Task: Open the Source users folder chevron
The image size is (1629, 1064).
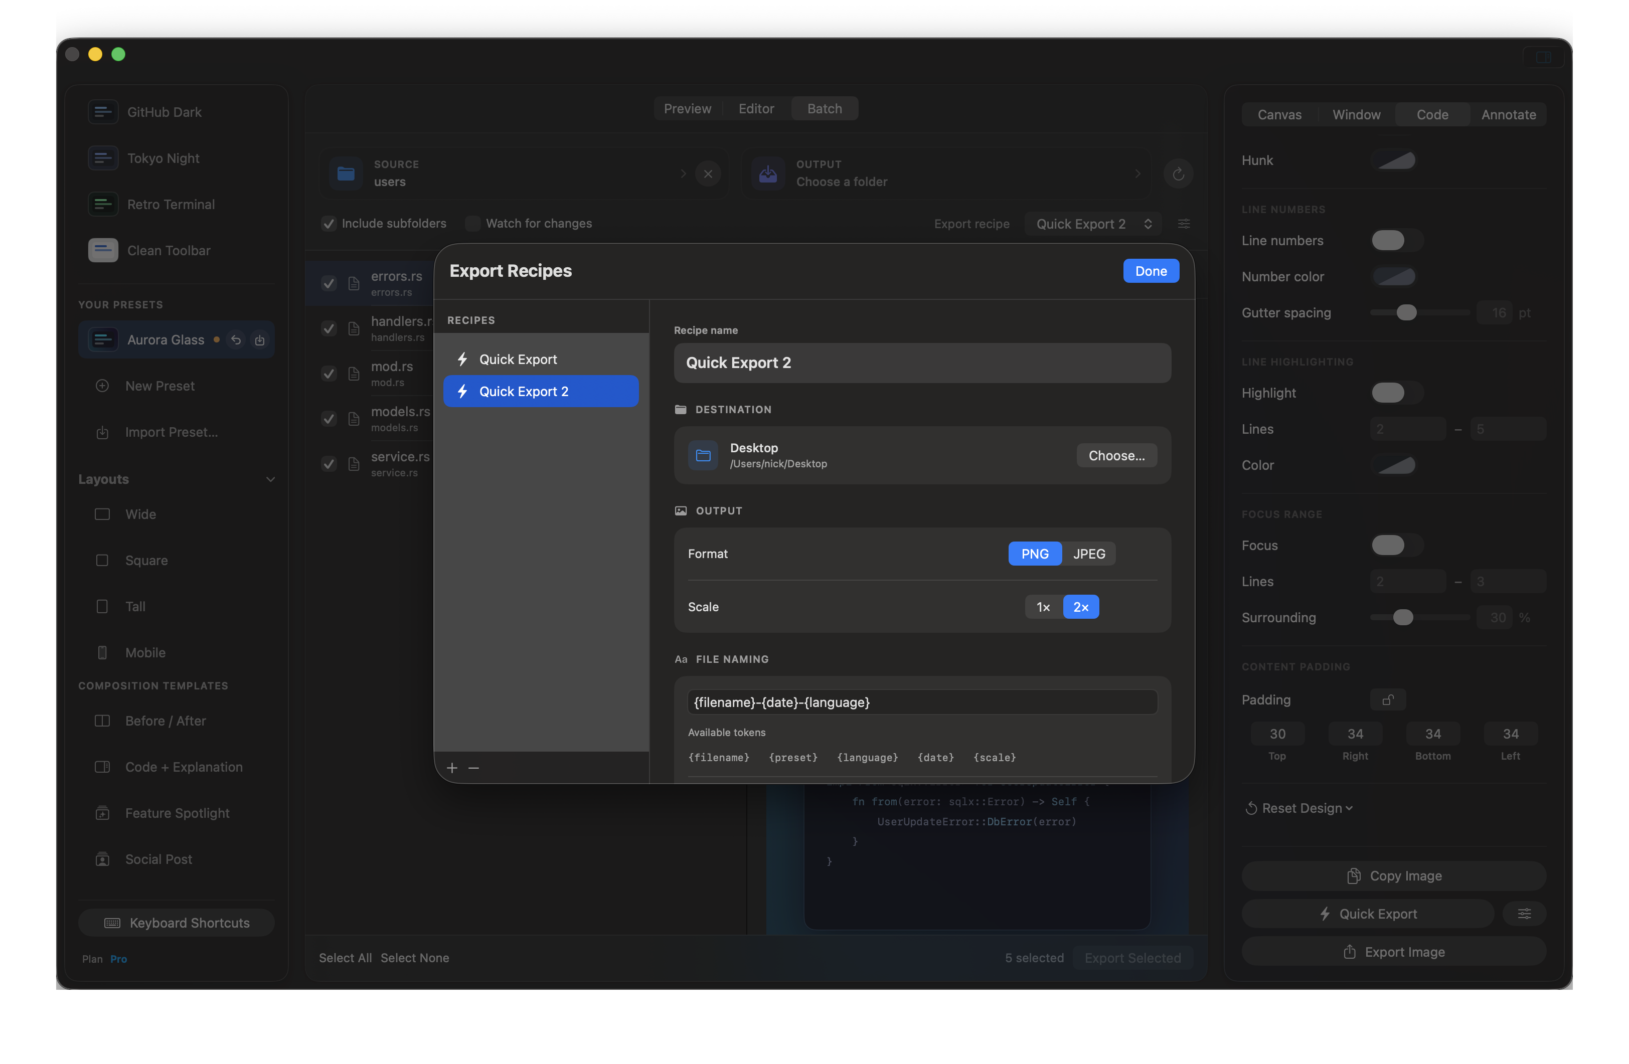Action: pos(683,174)
